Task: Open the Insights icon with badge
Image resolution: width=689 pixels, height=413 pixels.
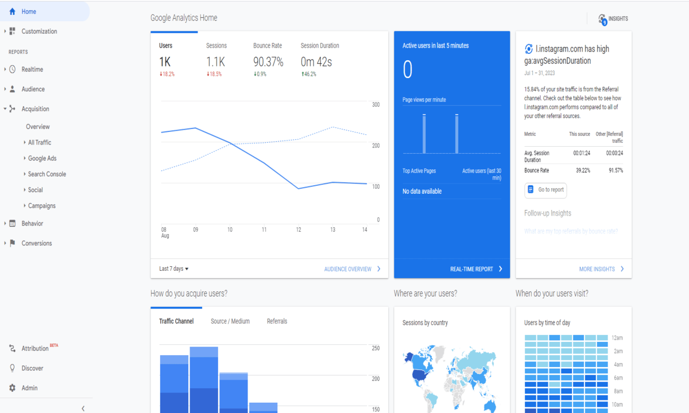Action: [x=602, y=19]
